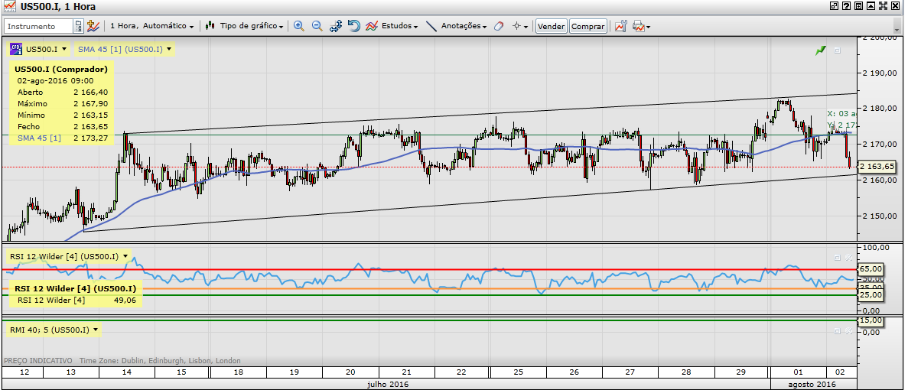This screenshot has height=390, width=908.
Task: Click the zoom out magnifier icon
Action: click(x=317, y=26)
